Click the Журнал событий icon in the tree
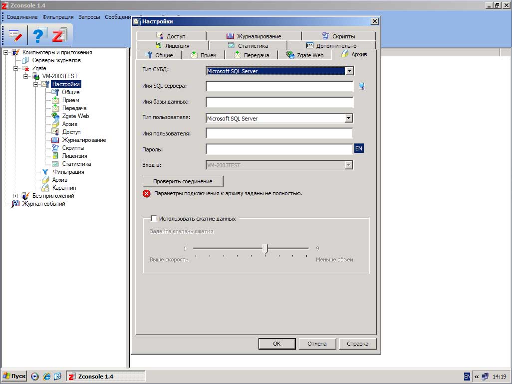The width and height of the screenshot is (512, 384). [15, 204]
